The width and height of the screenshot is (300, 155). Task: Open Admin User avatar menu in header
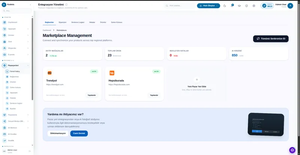point(290,6)
